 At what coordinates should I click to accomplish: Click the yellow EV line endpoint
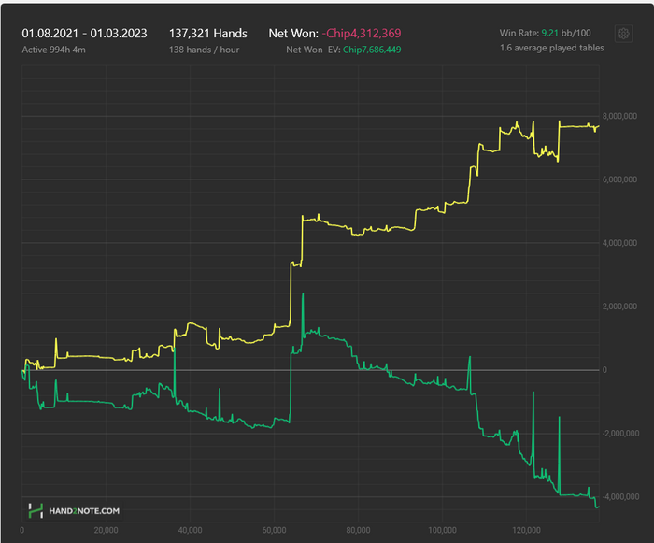tap(599, 126)
